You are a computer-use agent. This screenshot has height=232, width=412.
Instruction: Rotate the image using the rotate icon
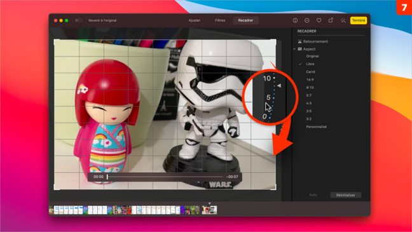click(x=331, y=20)
